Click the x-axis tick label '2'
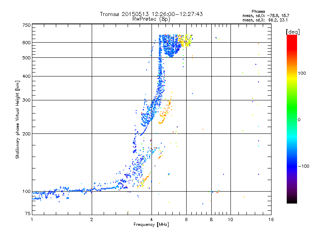This screenshot has height=239, width=319. click(92, 219)
